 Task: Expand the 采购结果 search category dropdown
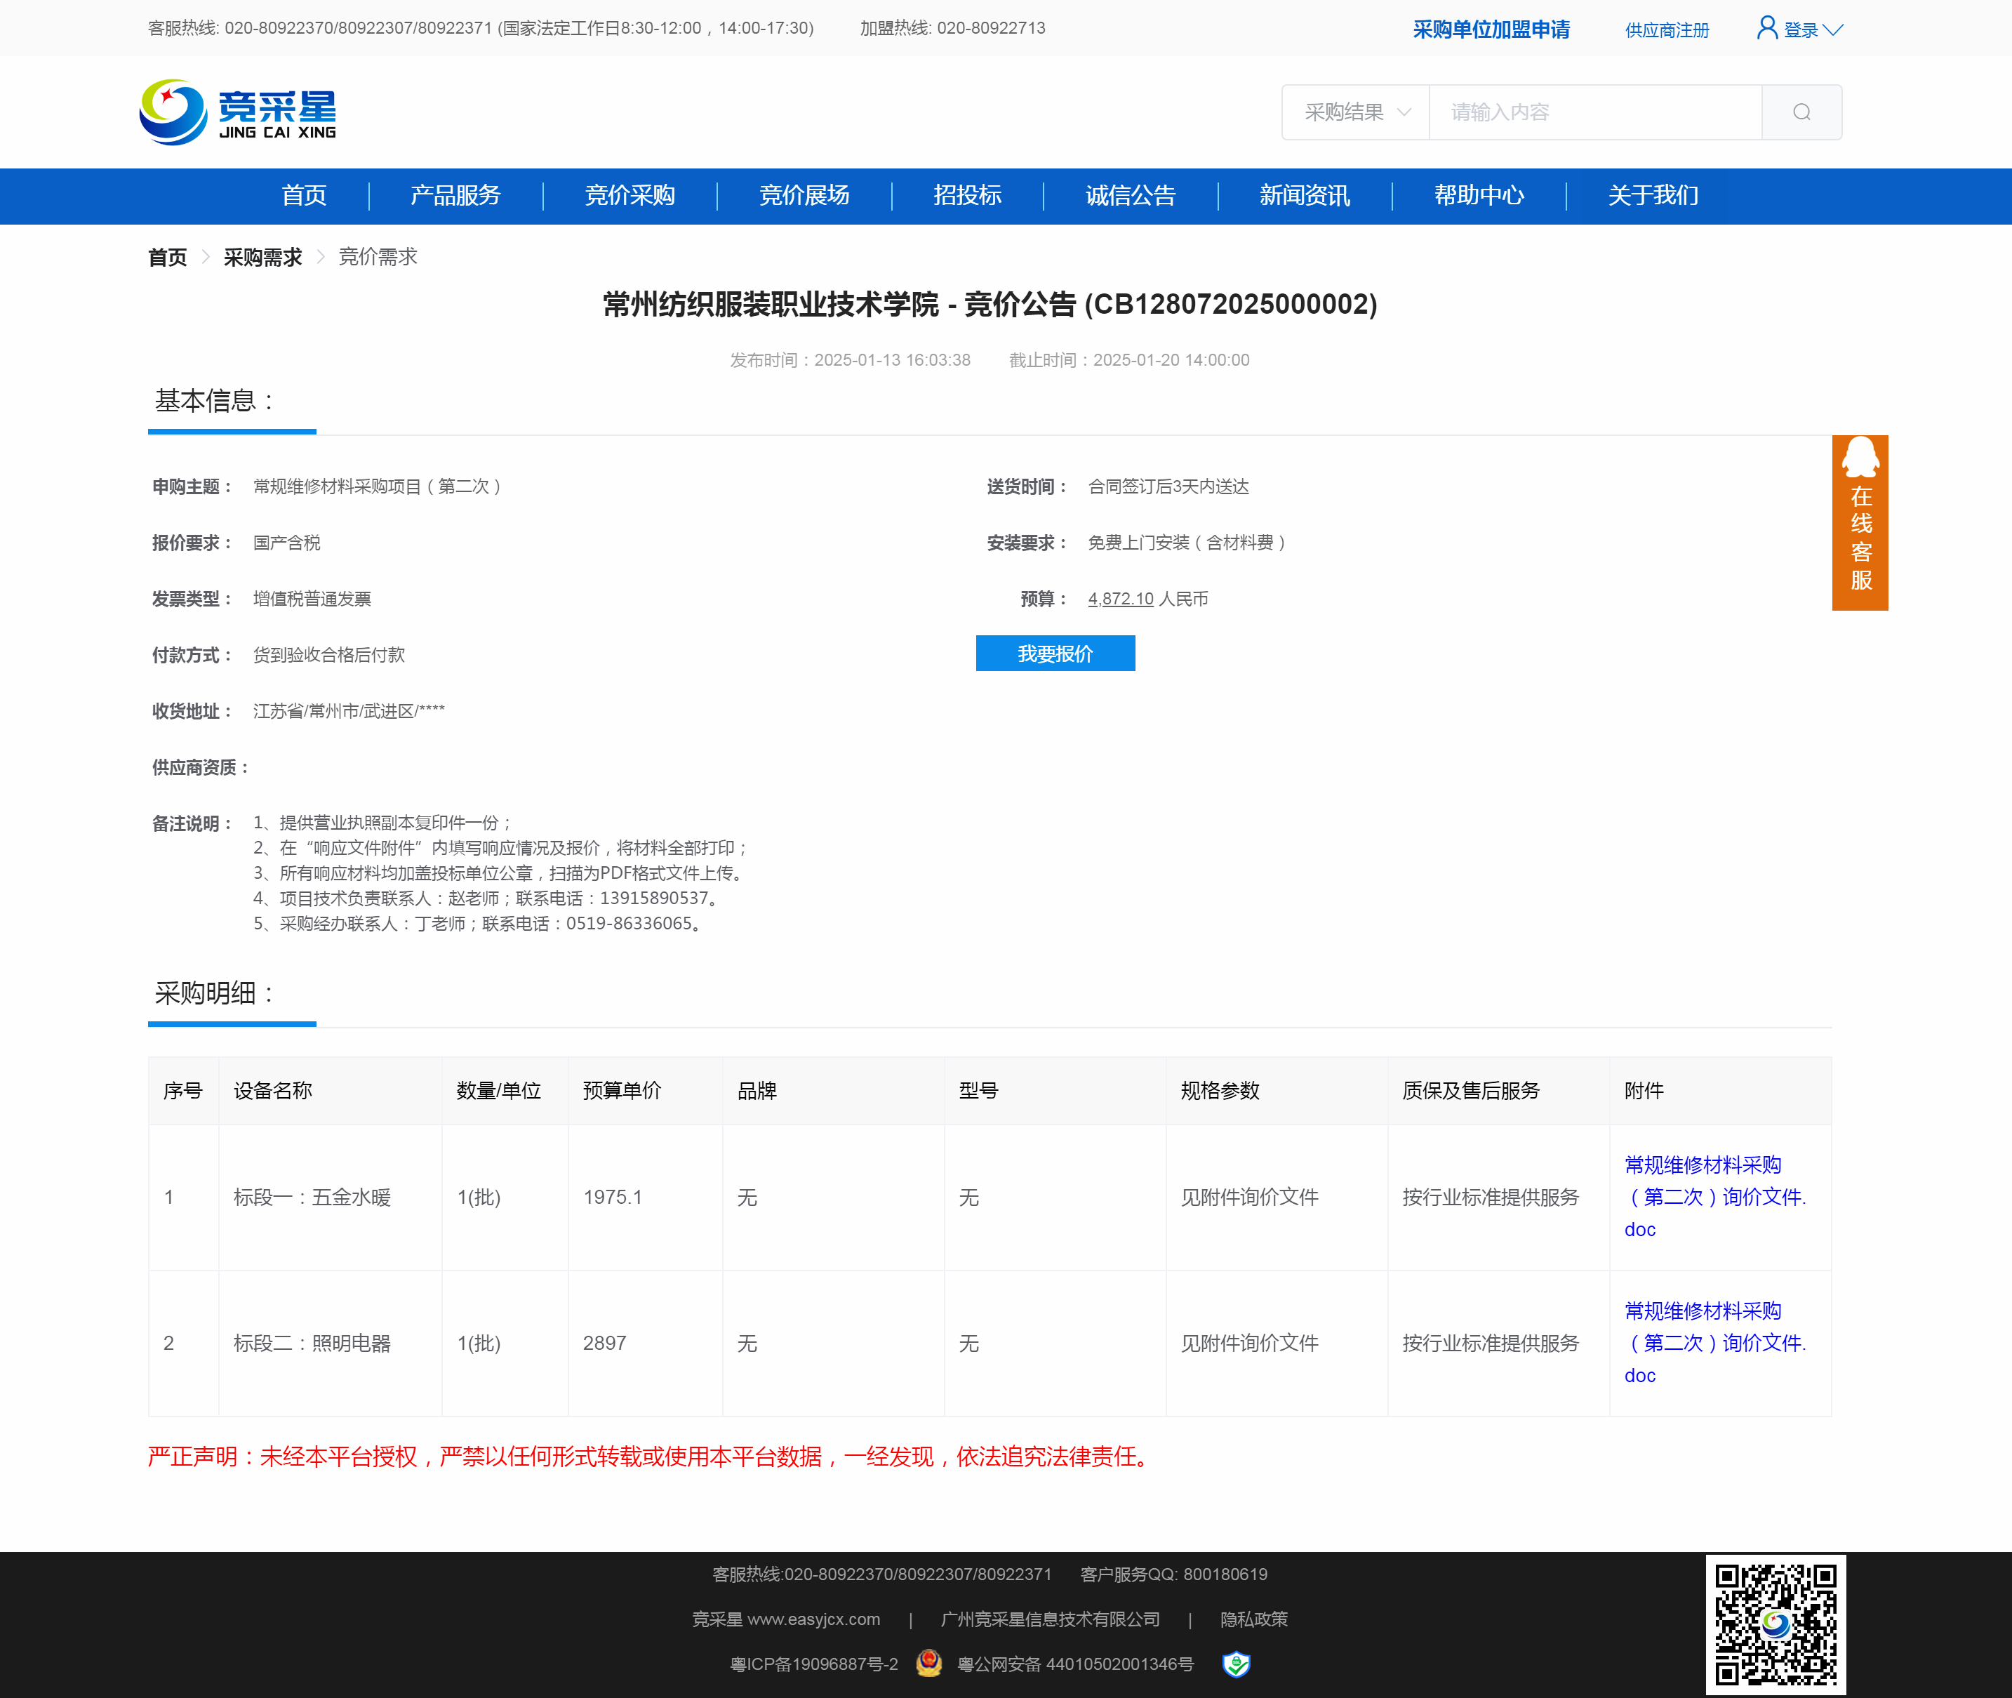(1356, 112)
